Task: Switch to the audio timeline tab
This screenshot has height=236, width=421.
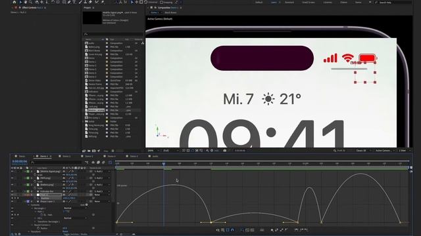Action: [155, 156]
